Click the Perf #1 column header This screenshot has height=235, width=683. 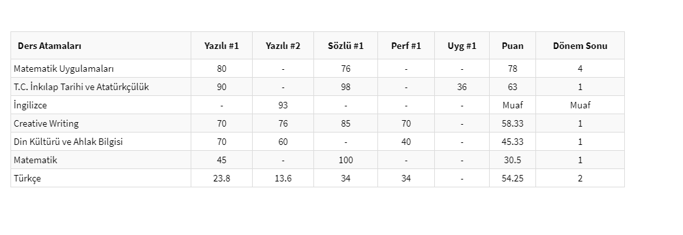(x=406, y=46)
